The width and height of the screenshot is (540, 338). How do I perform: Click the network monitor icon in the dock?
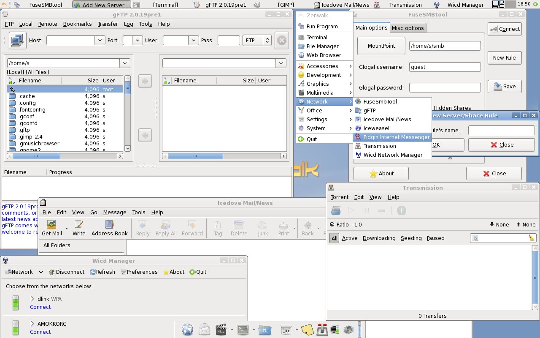pos(335,330)
